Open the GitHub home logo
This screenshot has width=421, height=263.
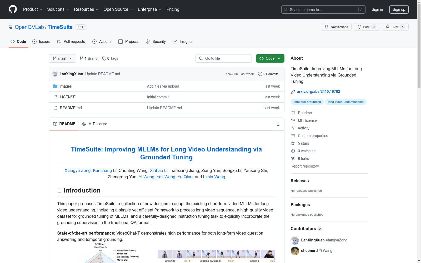click(x=13, y=9)
